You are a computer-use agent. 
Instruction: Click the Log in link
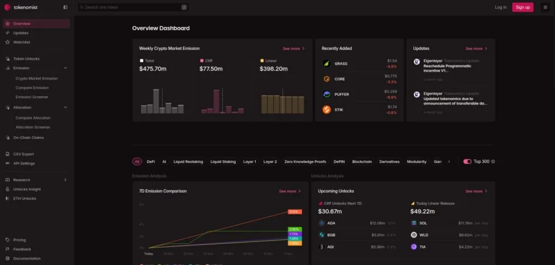click(x=500, y=7)
